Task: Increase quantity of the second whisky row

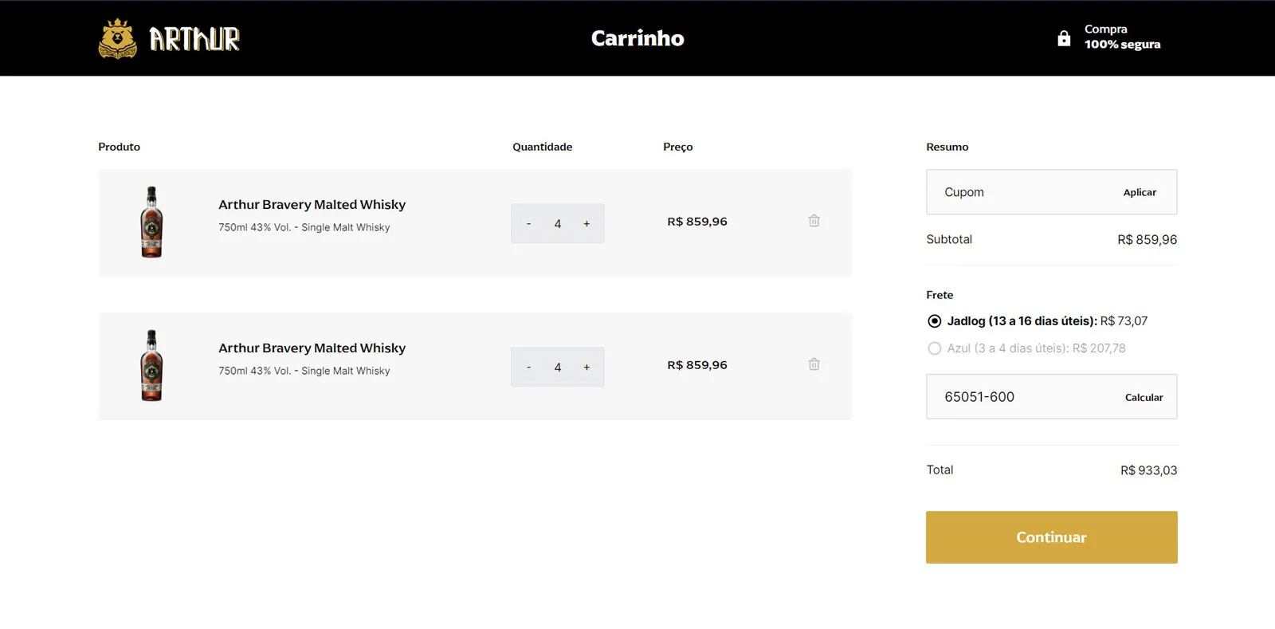Action: [x=586, y=368]
